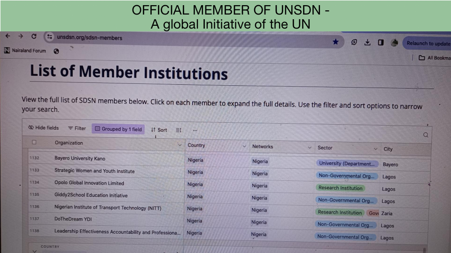Open the Filter option in table toolbar
Viewport: 451px width, 253px height.
77,128
